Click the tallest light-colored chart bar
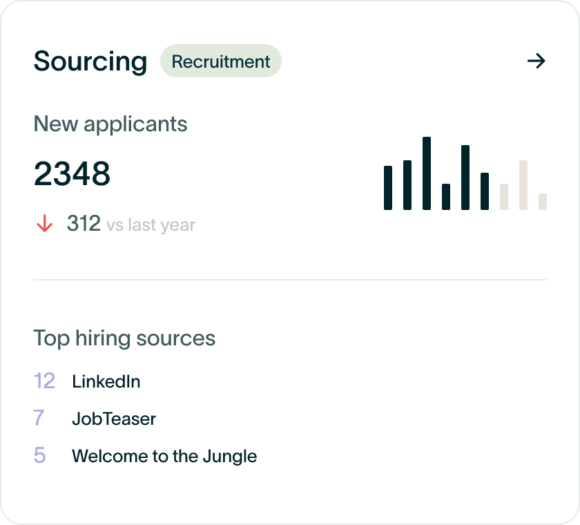The image size is (580, 525). [x=523, y=185]
